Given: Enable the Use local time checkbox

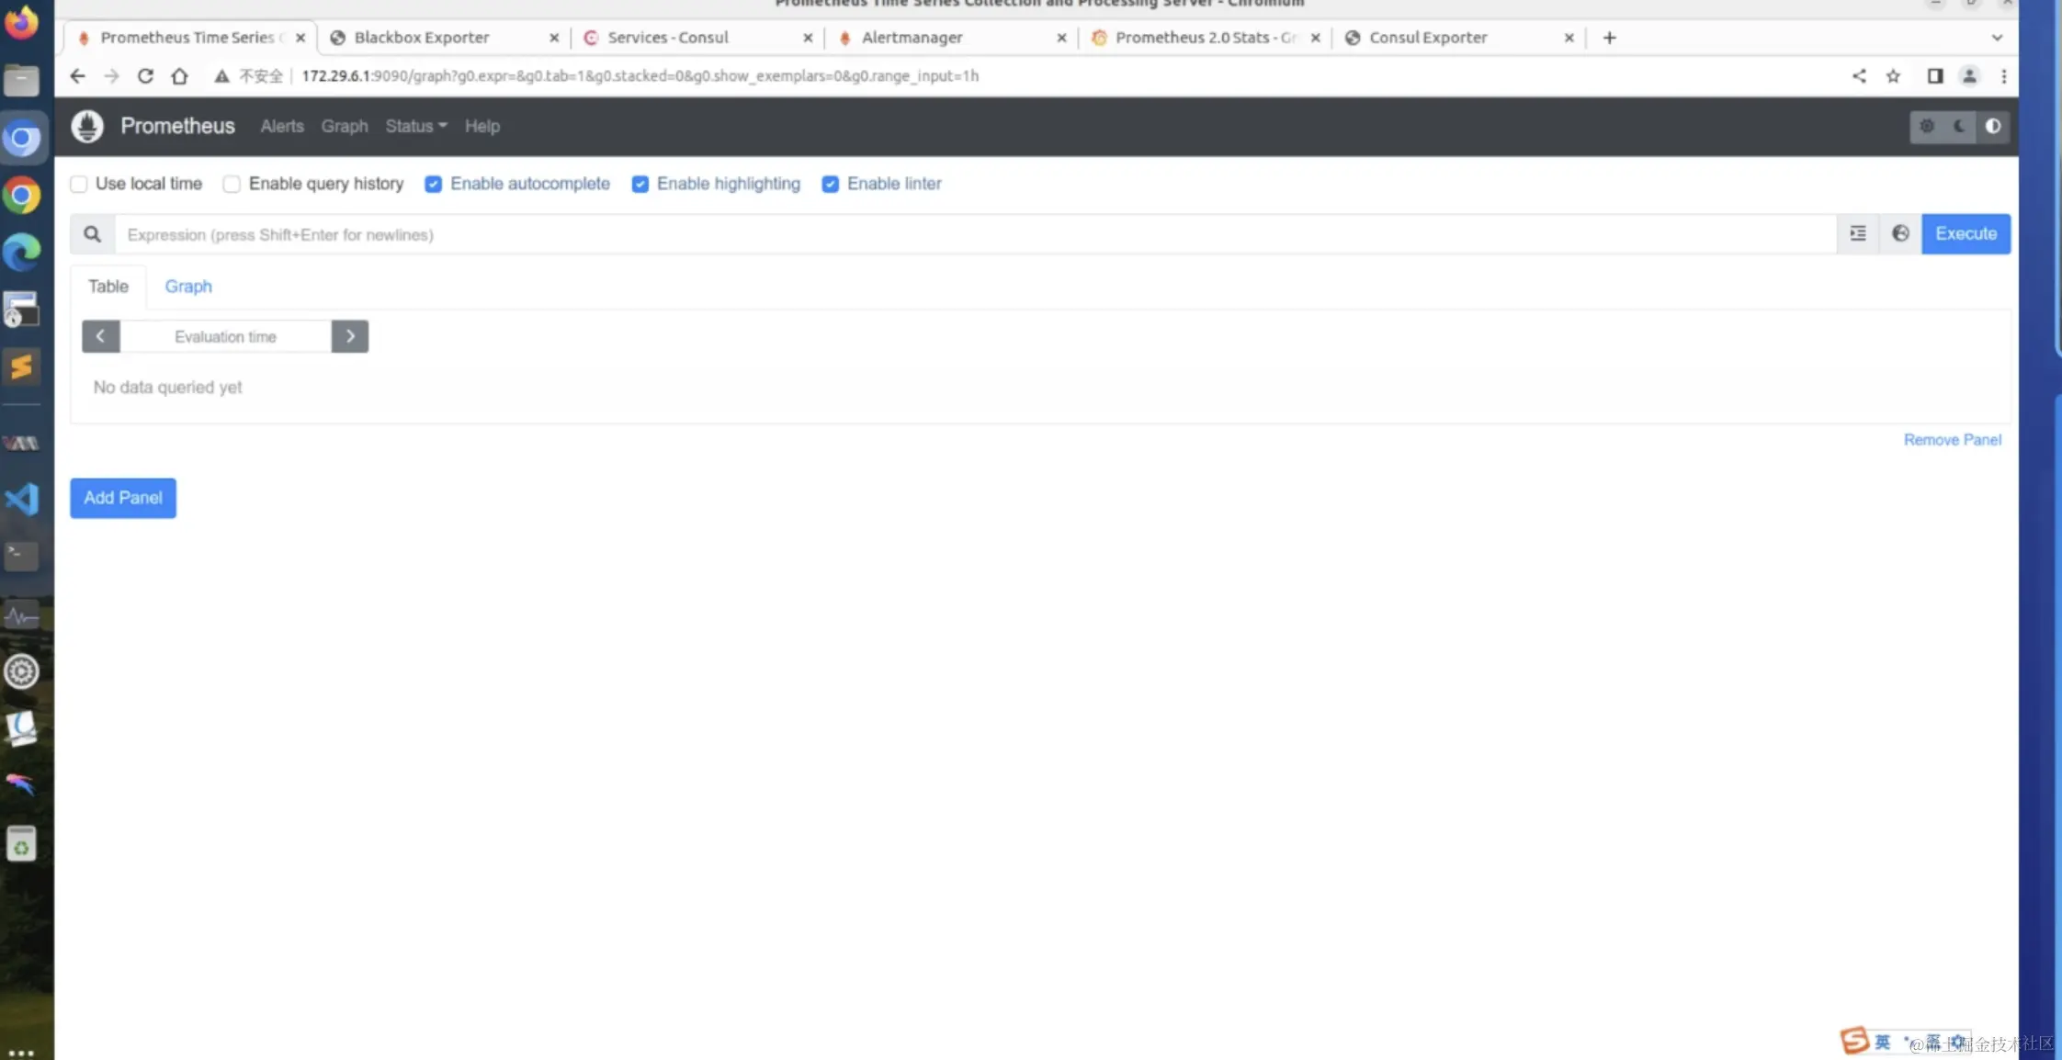Looking at the screenshot, I should point(79,184).
